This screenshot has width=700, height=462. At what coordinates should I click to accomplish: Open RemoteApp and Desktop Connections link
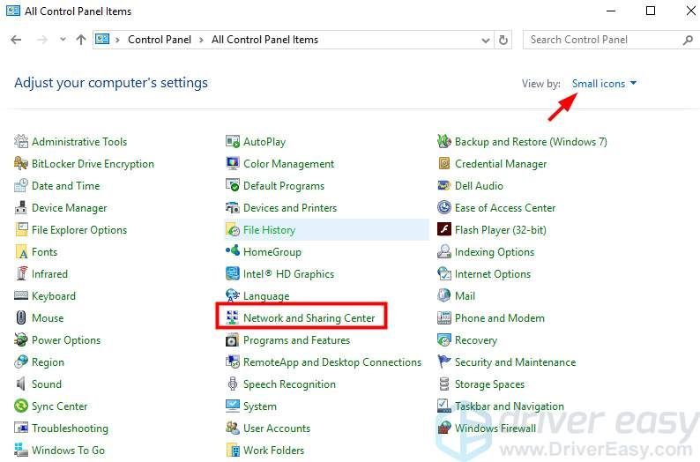[332, 362]
